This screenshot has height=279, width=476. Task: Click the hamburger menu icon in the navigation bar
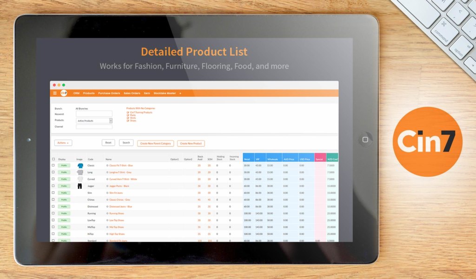click(x=55, y=93)
